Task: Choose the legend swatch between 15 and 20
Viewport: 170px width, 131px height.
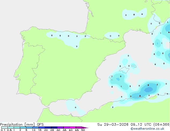Action: 42,128
